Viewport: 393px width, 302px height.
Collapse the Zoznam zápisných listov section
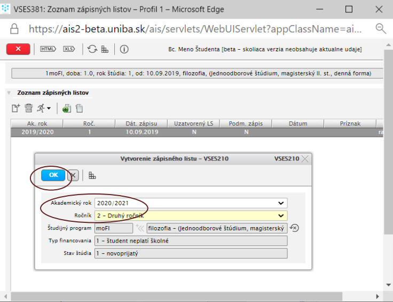9,93
